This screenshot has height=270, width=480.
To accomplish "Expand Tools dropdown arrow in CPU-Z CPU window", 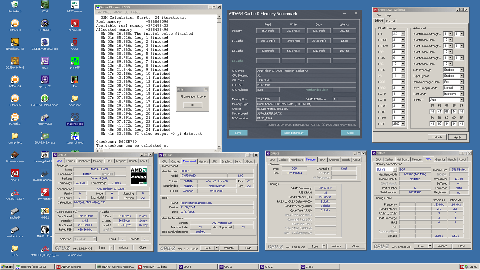I will point(111,247).
